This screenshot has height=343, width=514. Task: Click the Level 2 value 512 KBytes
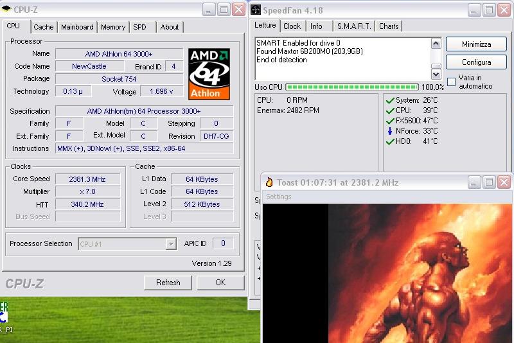point(202,204)
